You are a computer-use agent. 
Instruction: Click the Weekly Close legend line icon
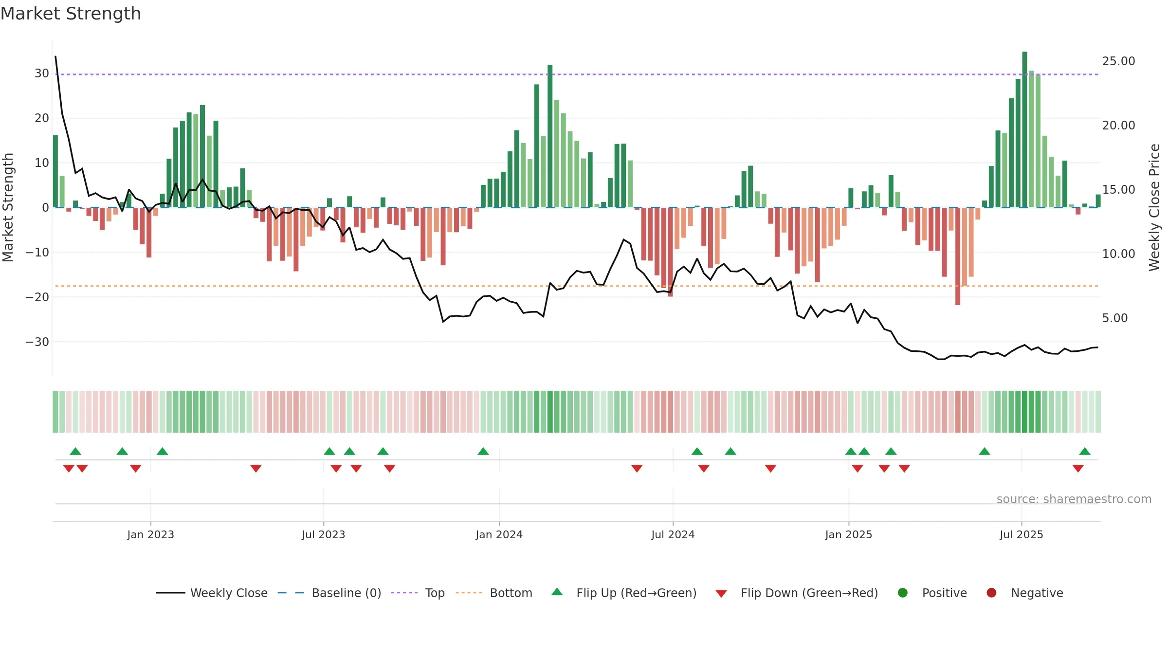pos(170,593)
